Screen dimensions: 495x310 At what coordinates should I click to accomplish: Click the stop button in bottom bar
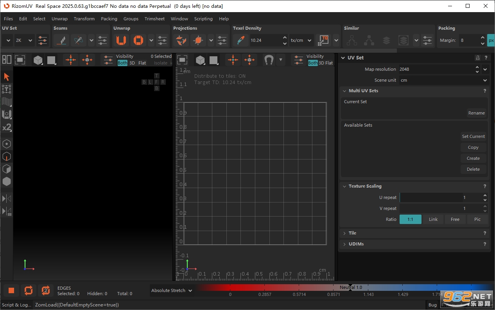click(x=11, y=290)
